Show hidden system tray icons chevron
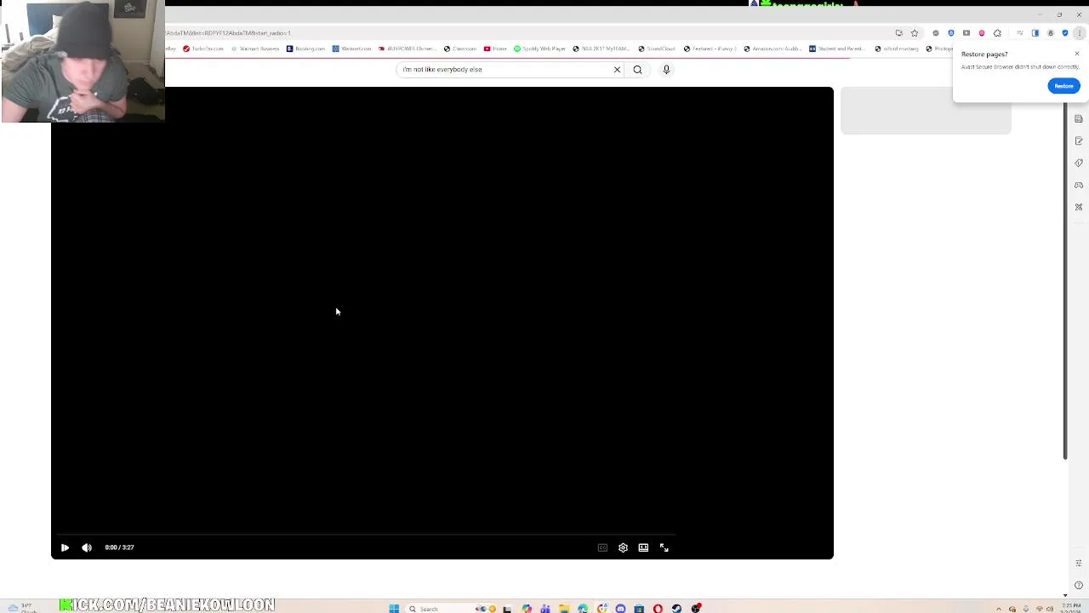1089x613 pixels. [1000, 609]
